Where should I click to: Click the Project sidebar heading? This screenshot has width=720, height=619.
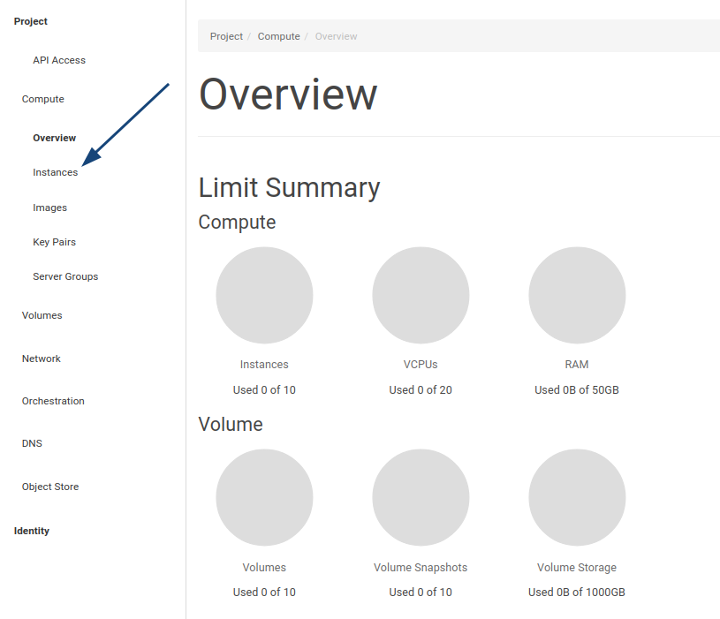click(30, 21)
